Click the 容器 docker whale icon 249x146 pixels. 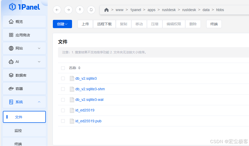point(11,88)
